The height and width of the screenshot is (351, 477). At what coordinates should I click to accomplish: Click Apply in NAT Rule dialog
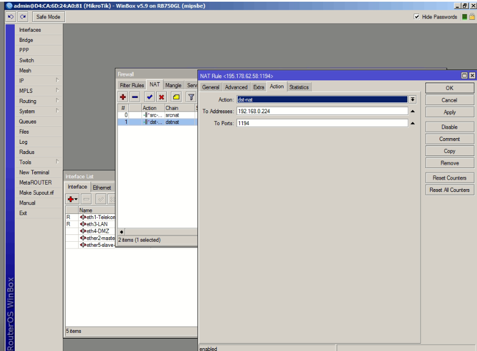(x=449, y=112)
